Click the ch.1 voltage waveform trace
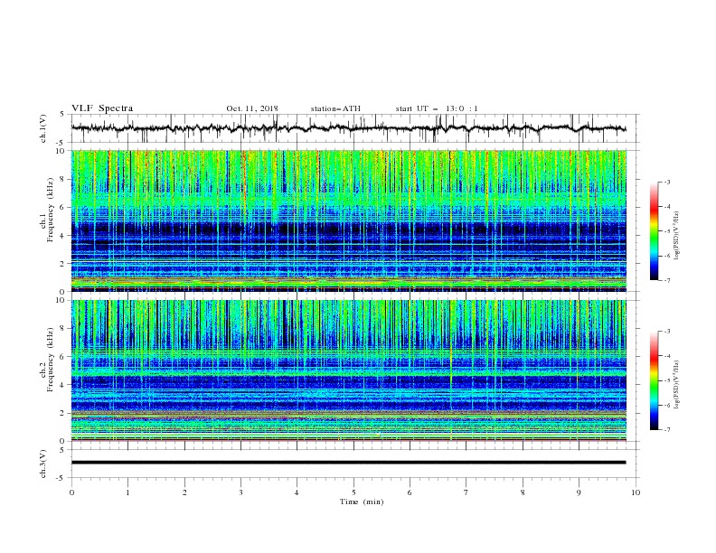 coord(348,128)
